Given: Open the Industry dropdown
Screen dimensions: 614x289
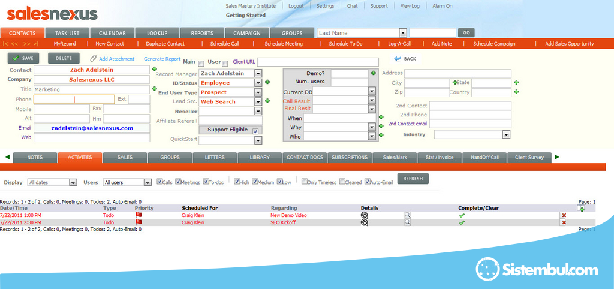Looking at the screenshot, I should coord(506,134).
